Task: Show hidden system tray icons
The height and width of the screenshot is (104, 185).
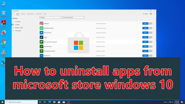Action: click(x=168, y=102)
